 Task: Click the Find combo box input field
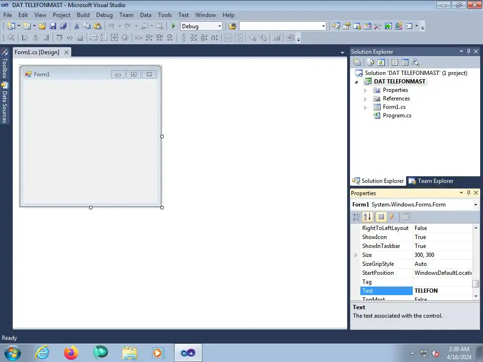(280, 26)
